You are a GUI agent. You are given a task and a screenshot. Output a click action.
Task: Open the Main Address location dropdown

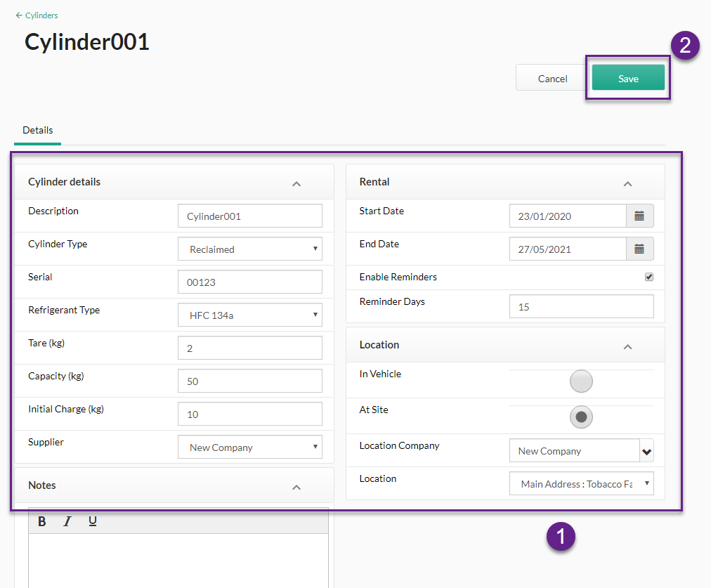coord(581,484)
